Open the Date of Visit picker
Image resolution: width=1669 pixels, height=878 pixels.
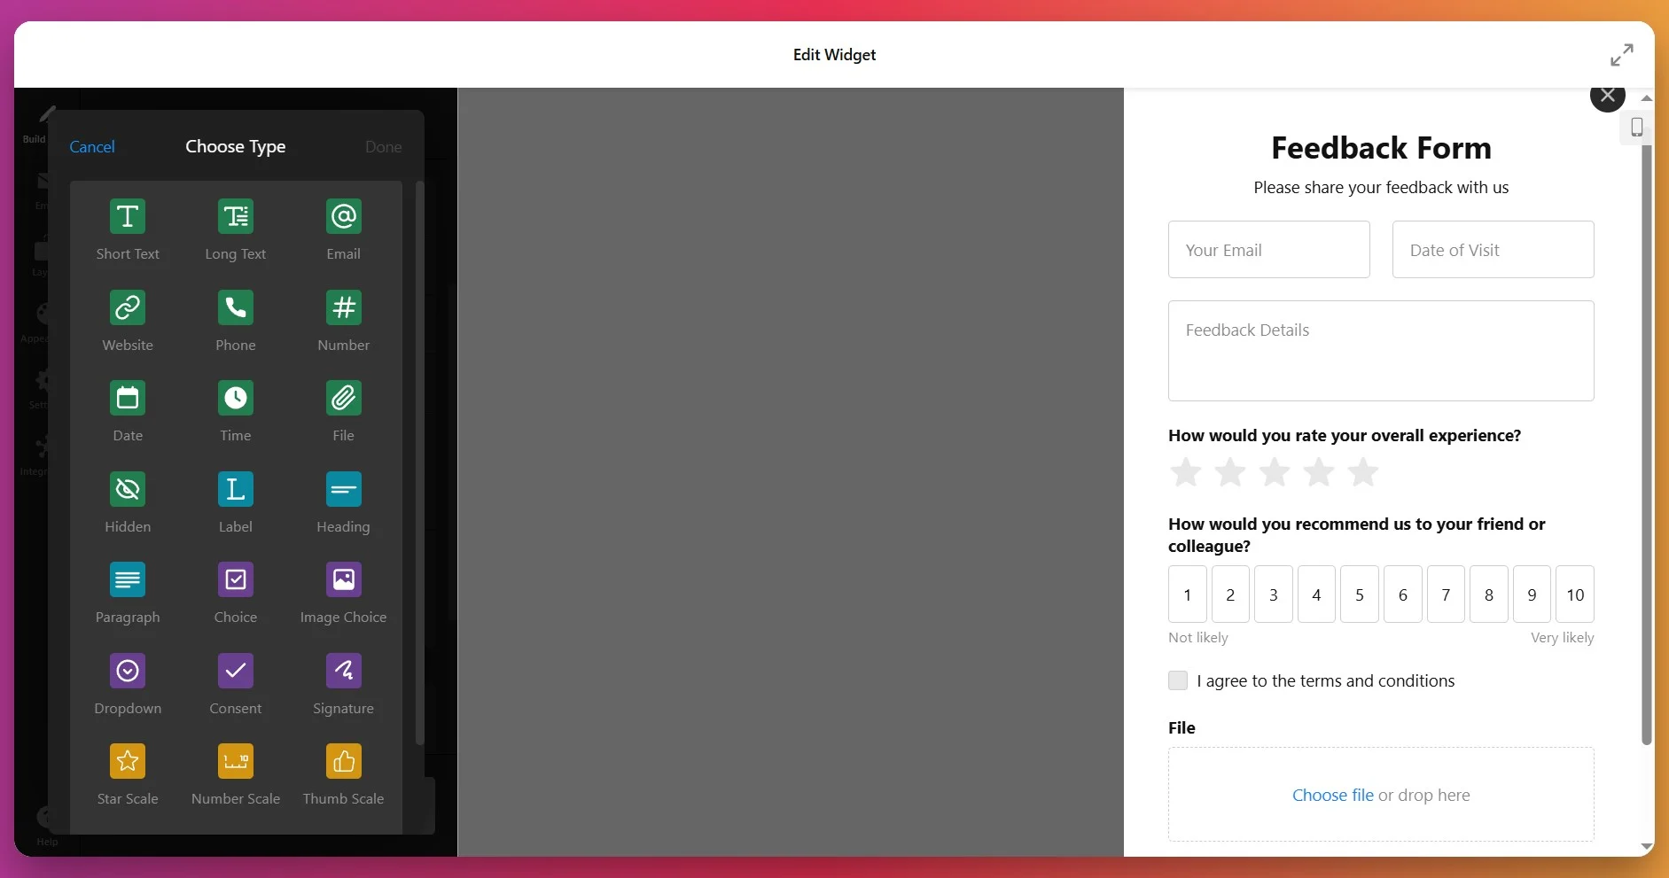click(1492, 249)
